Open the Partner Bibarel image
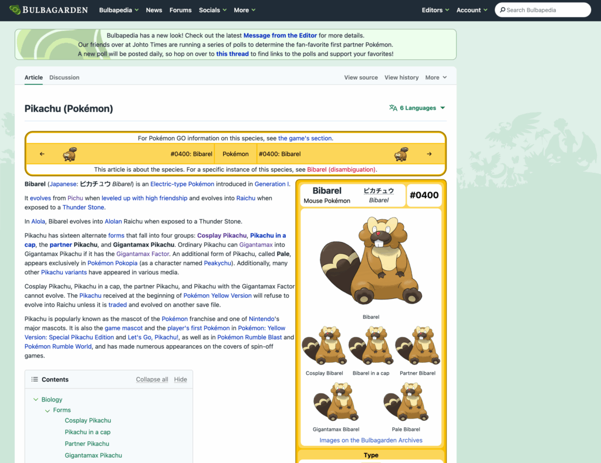Viewport: 601px width, 463px height. [x=418, y=346]
